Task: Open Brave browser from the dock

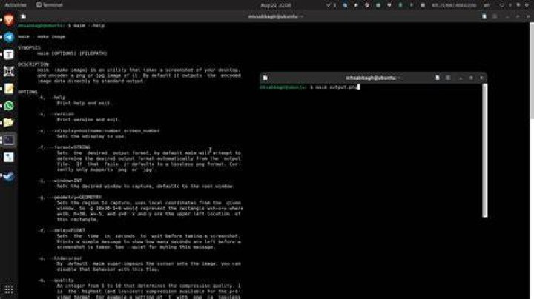Action: [x=9, y=20]
